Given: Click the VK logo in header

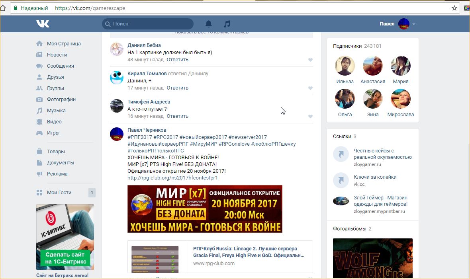Looking at the screenshot, I should coord(43,23).
